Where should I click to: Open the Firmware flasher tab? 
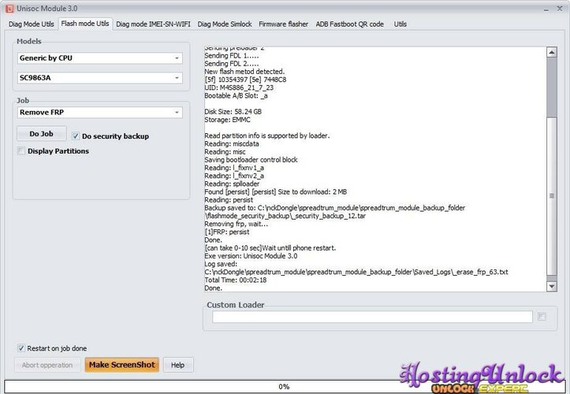(284, 24)
